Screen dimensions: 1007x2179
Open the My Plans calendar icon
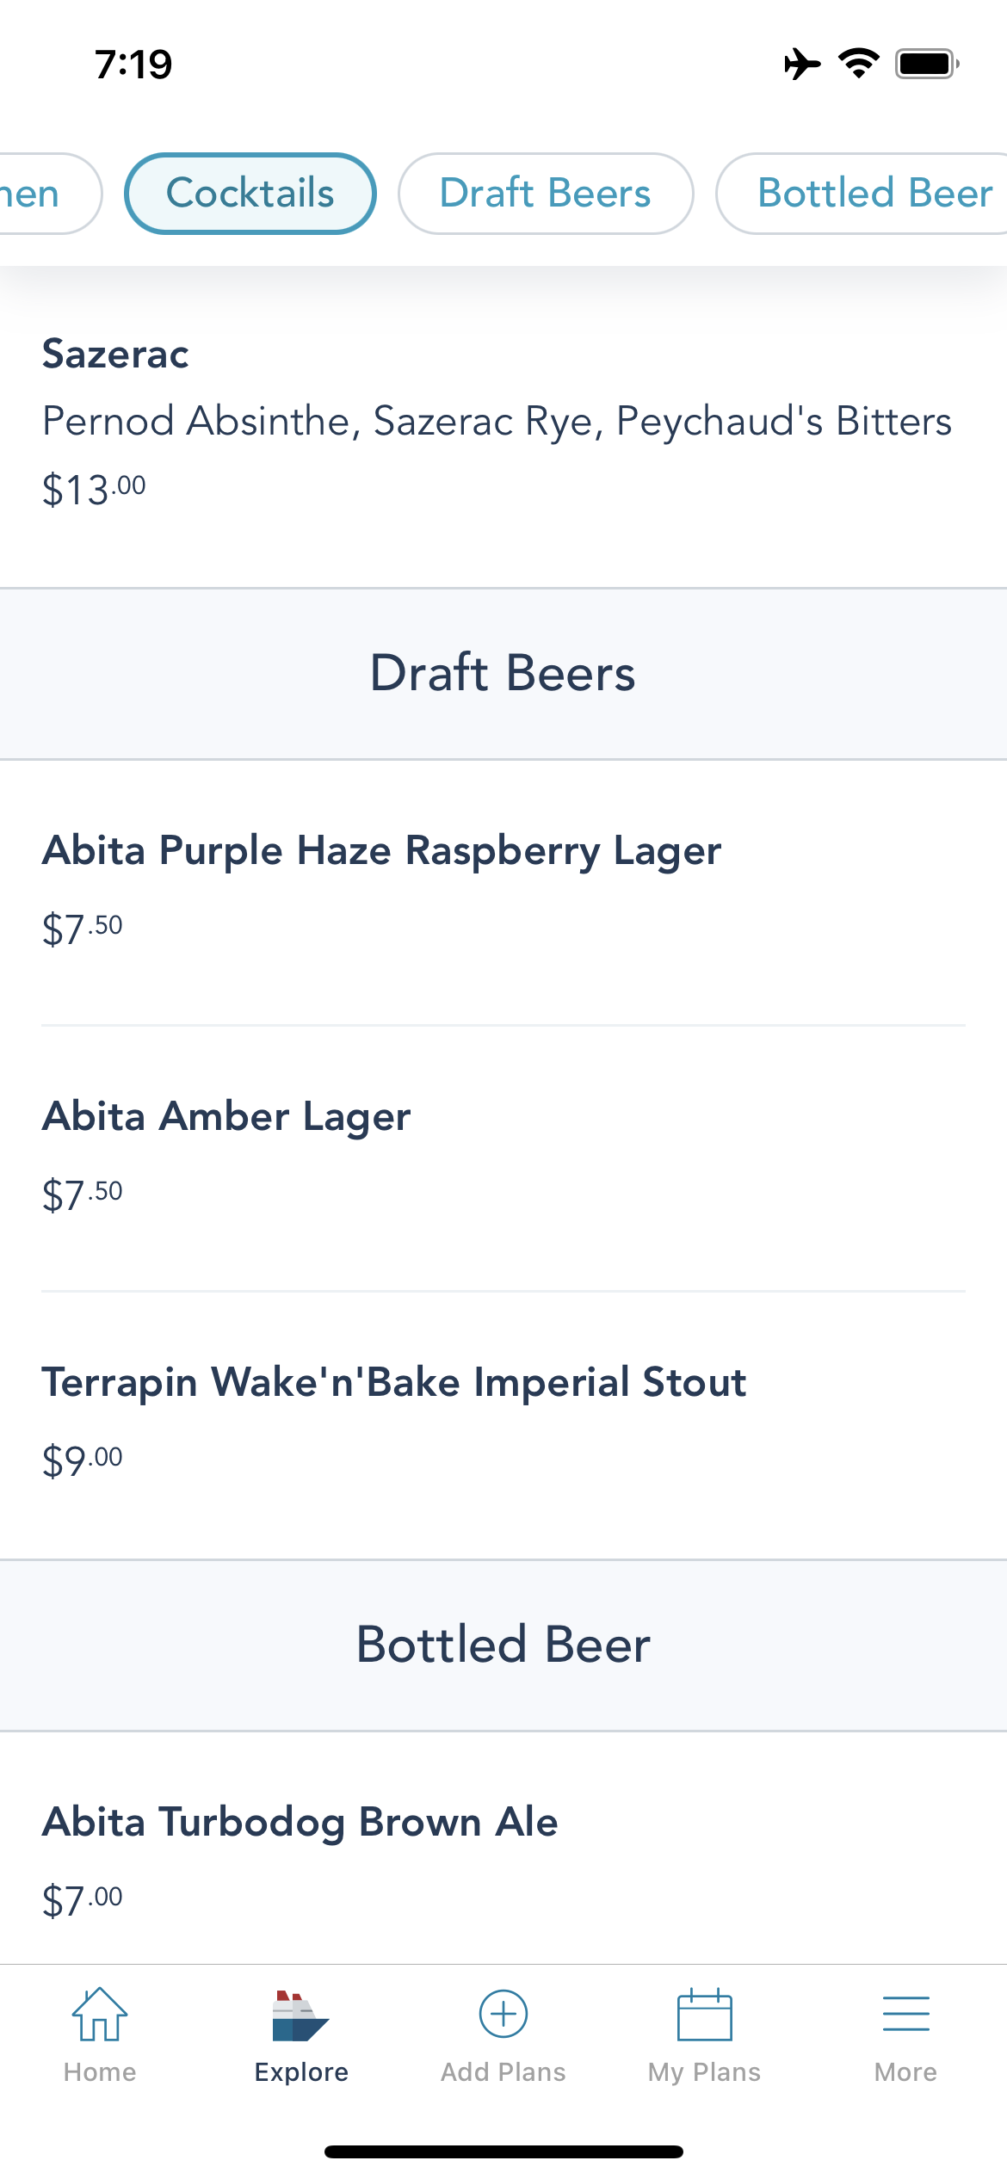point(704,2015)
